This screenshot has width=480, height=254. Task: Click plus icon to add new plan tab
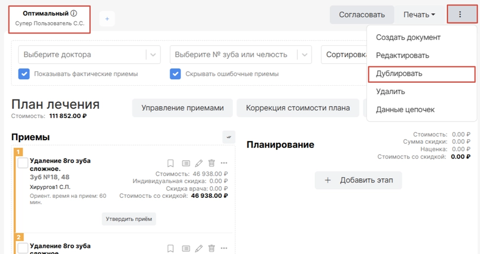[x=107, y=19]
